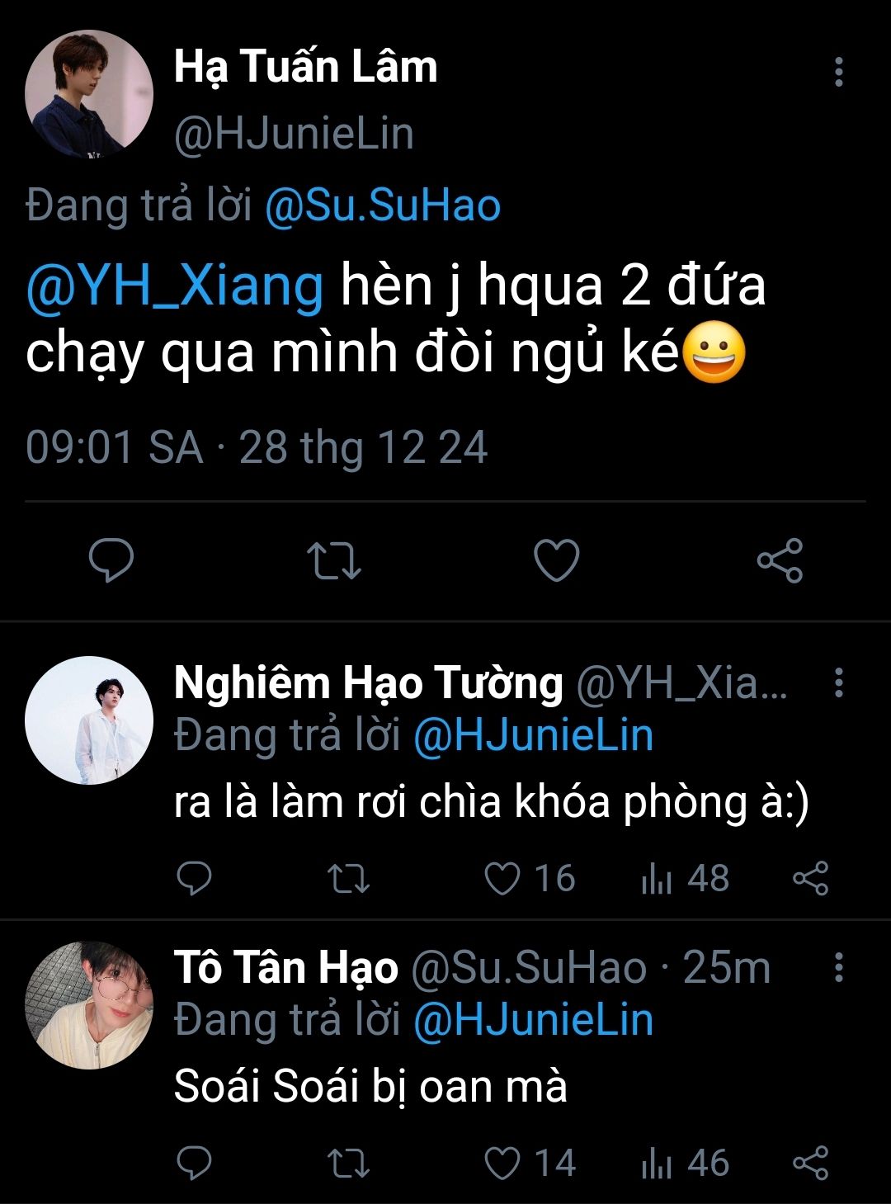Image resolution: width=891 pixels, height=1204 pixels.
Task: Share Nghiêm Hạo Tường's reply
Action: click(810, 879)
